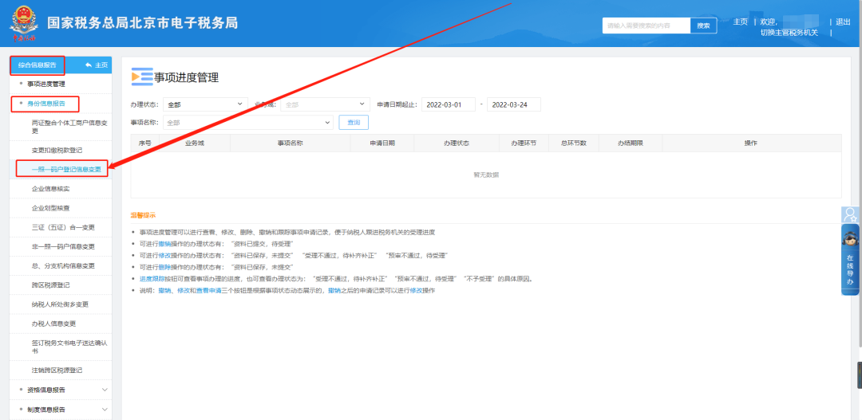The width and height of the screenshot is (862, 420).
Task: Click the 事项进度管理 heading icon
Action: (140, 77)
